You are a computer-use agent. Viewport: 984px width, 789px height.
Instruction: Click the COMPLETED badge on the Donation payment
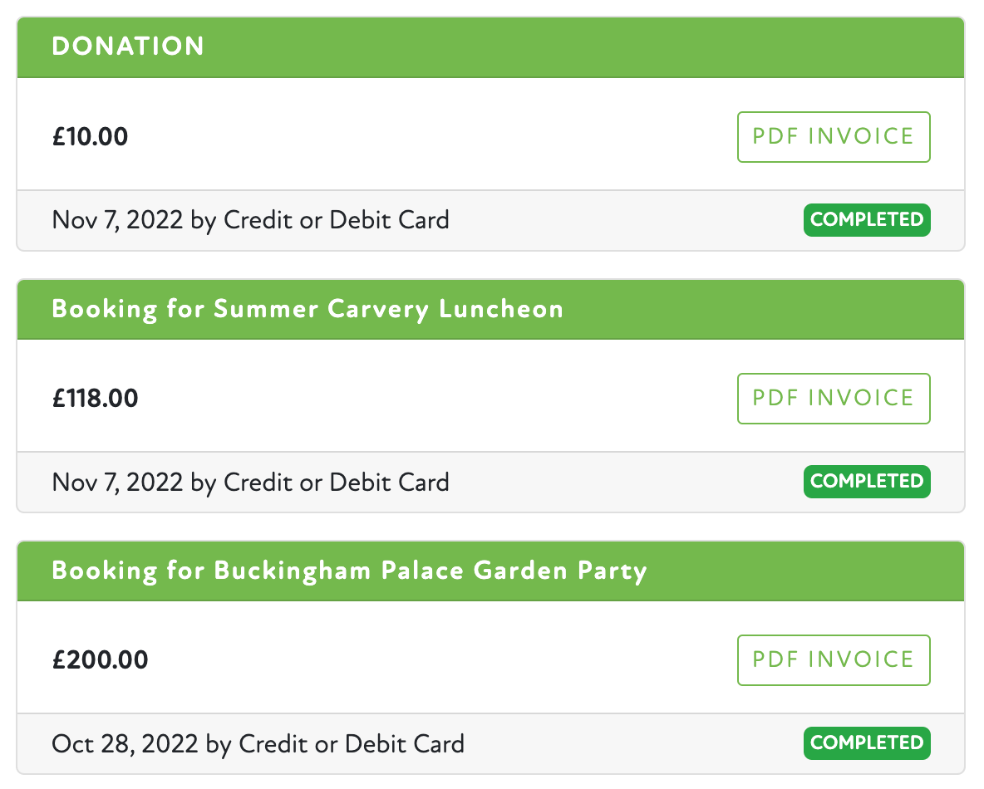(x=866, y=220)
